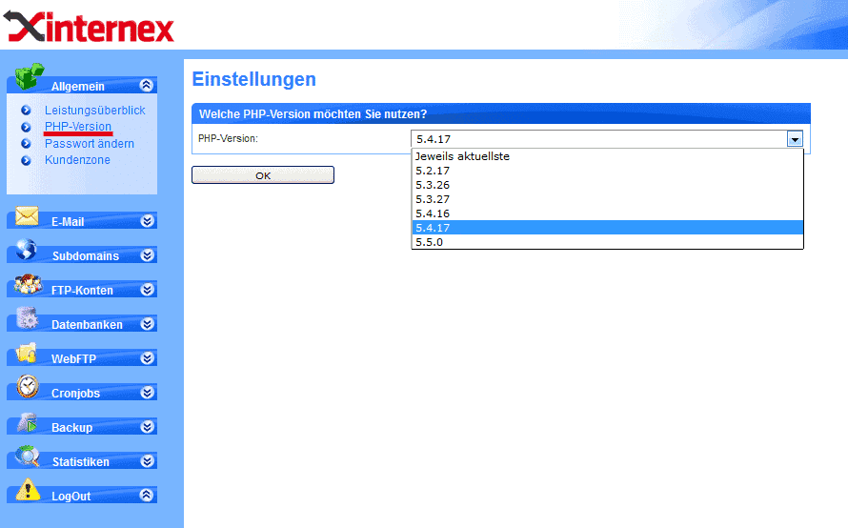The image size is (848, 528).
Task: Go to Passwort ändern page
Action: pyautogui.click(x=89, y=144)
